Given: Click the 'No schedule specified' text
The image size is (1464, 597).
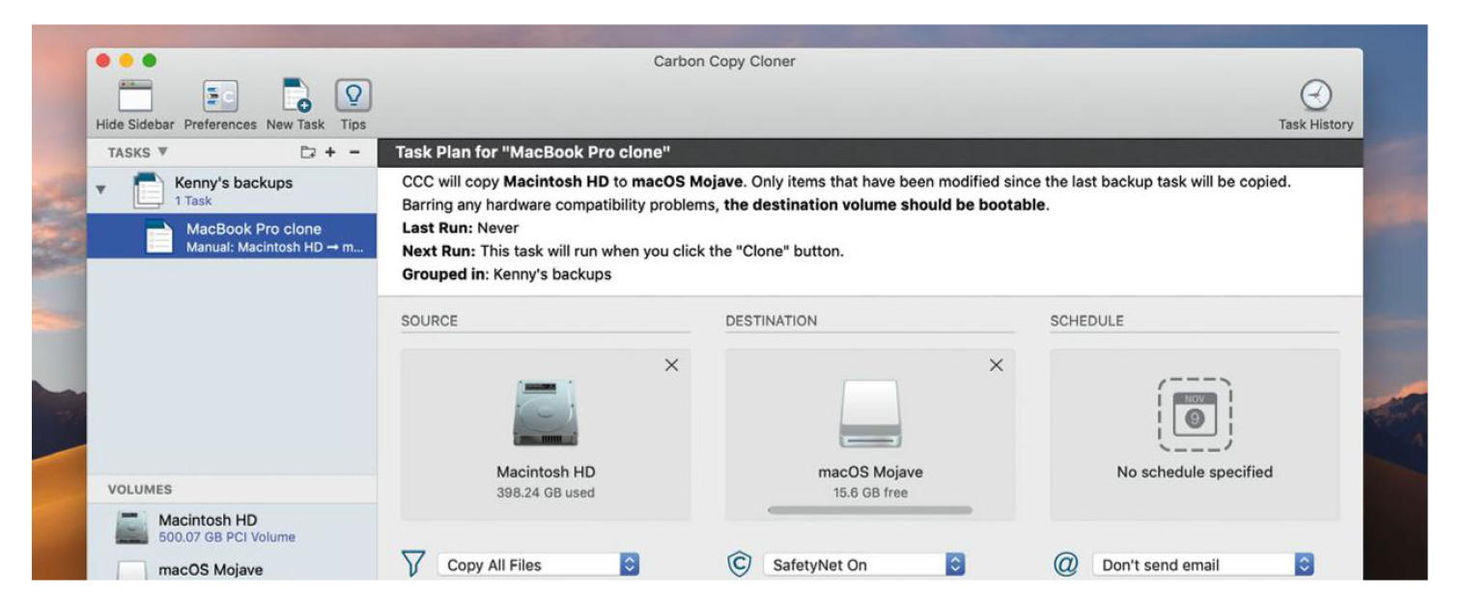Looking at the screenshot, I should point(1194,473).
